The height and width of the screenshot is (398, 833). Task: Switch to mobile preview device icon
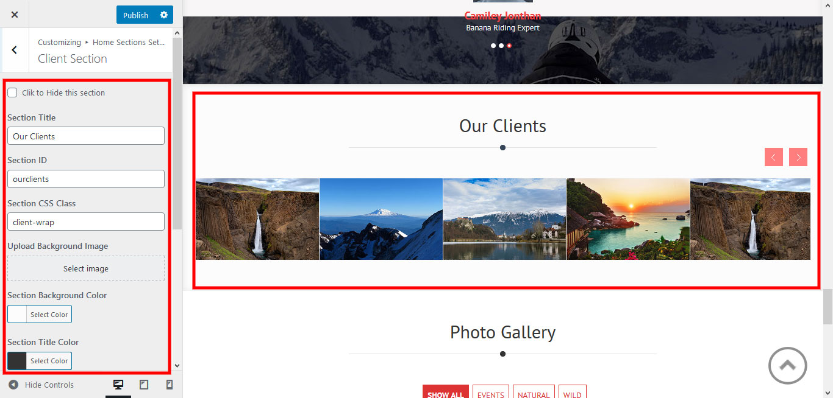point(170,385)
